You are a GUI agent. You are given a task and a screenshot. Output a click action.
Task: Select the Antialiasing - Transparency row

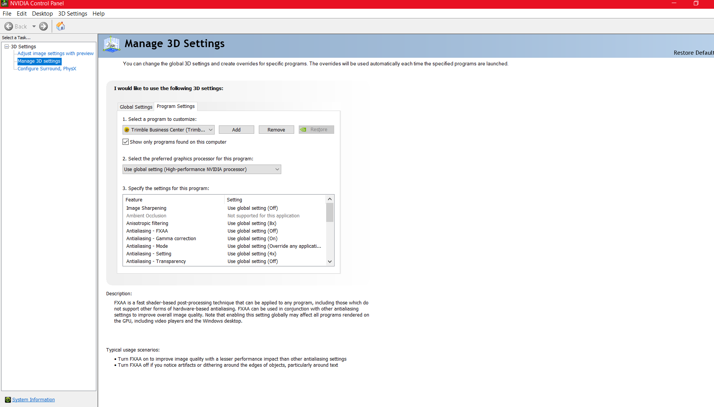225,261
